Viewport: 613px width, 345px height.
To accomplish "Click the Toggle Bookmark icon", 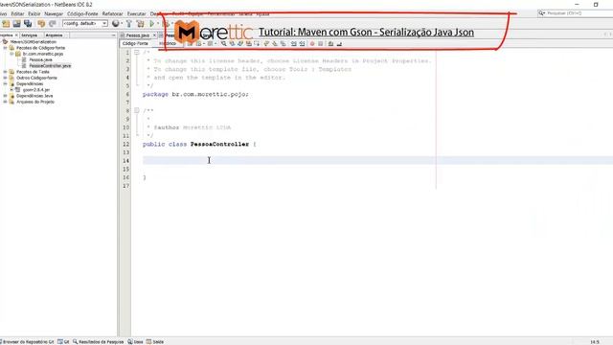I will click(x=283, y=43).
